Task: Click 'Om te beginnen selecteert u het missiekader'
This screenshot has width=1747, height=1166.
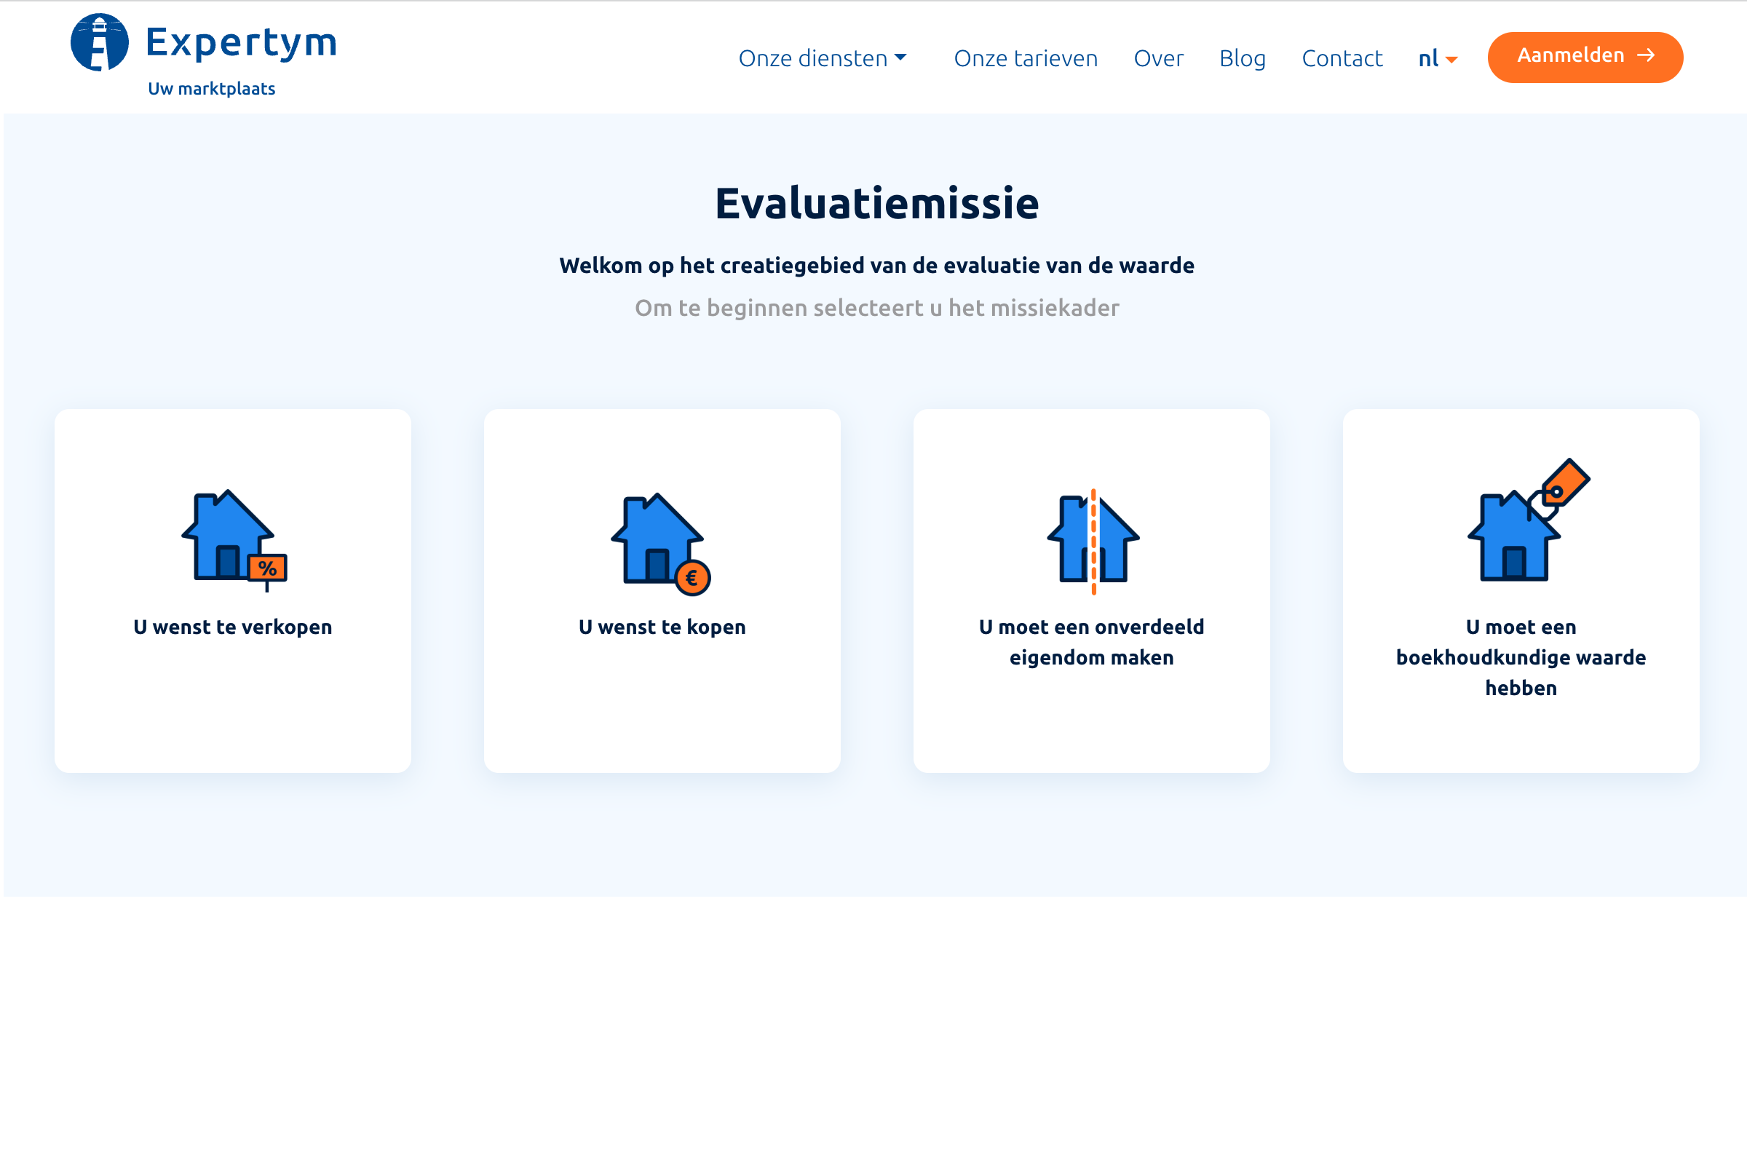Action: point(876,308)
